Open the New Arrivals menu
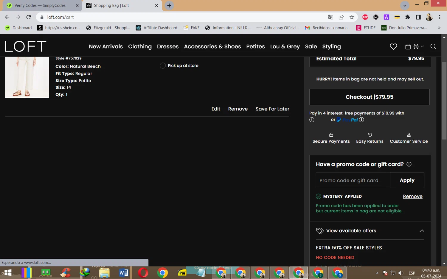Image resolution: width=447 pixels, height=279 pixels. [106, 46]
